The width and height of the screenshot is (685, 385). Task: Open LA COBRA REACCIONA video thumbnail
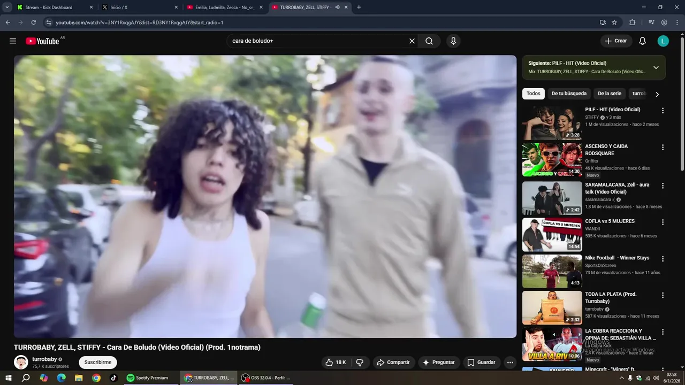click(x=552, y=344)
